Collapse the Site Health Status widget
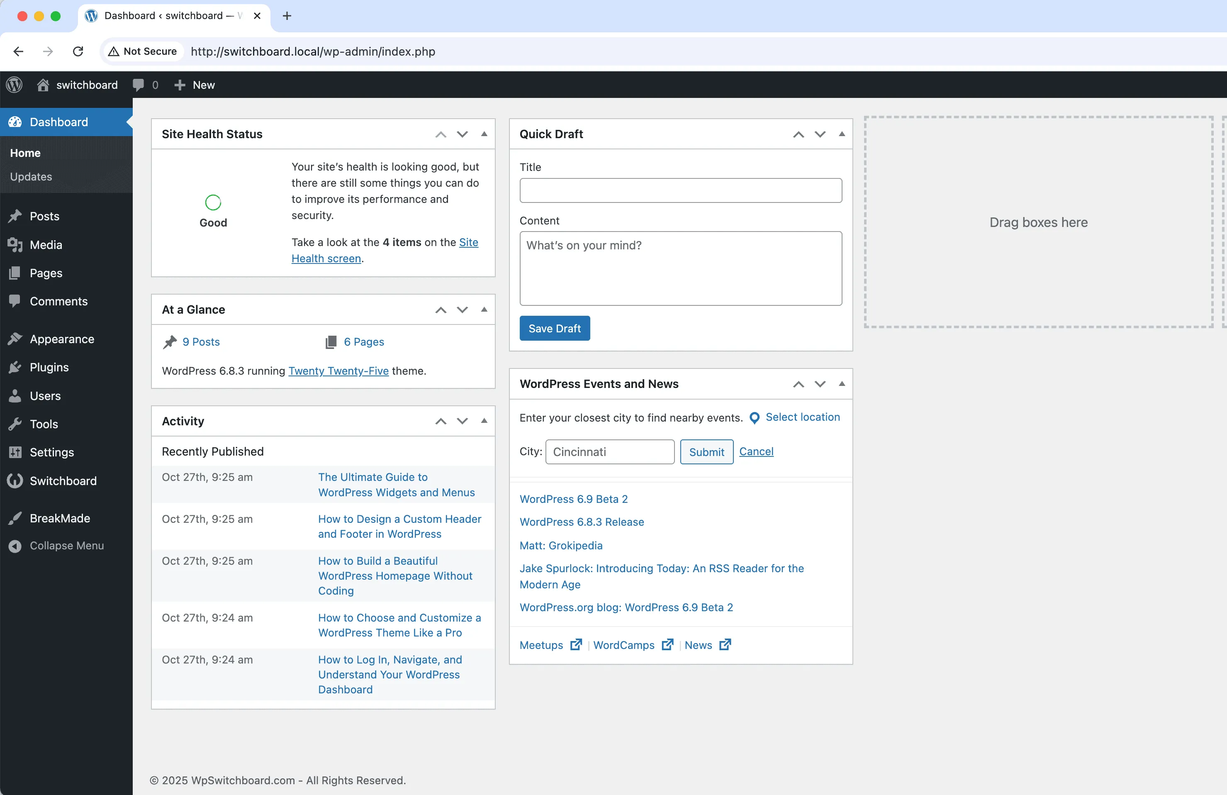Screen dimensions: 1227x795 click(484, 134)
